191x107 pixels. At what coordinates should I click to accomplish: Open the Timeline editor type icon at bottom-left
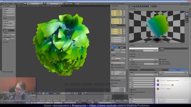(x=2, y=103)
